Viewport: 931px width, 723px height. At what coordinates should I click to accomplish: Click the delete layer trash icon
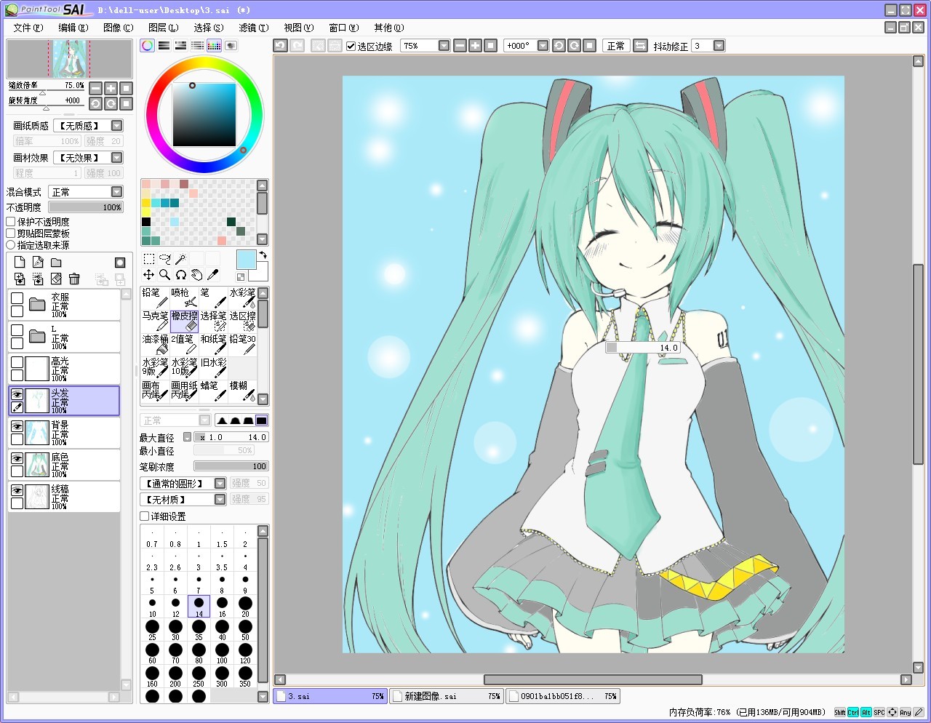coord(74,279)
